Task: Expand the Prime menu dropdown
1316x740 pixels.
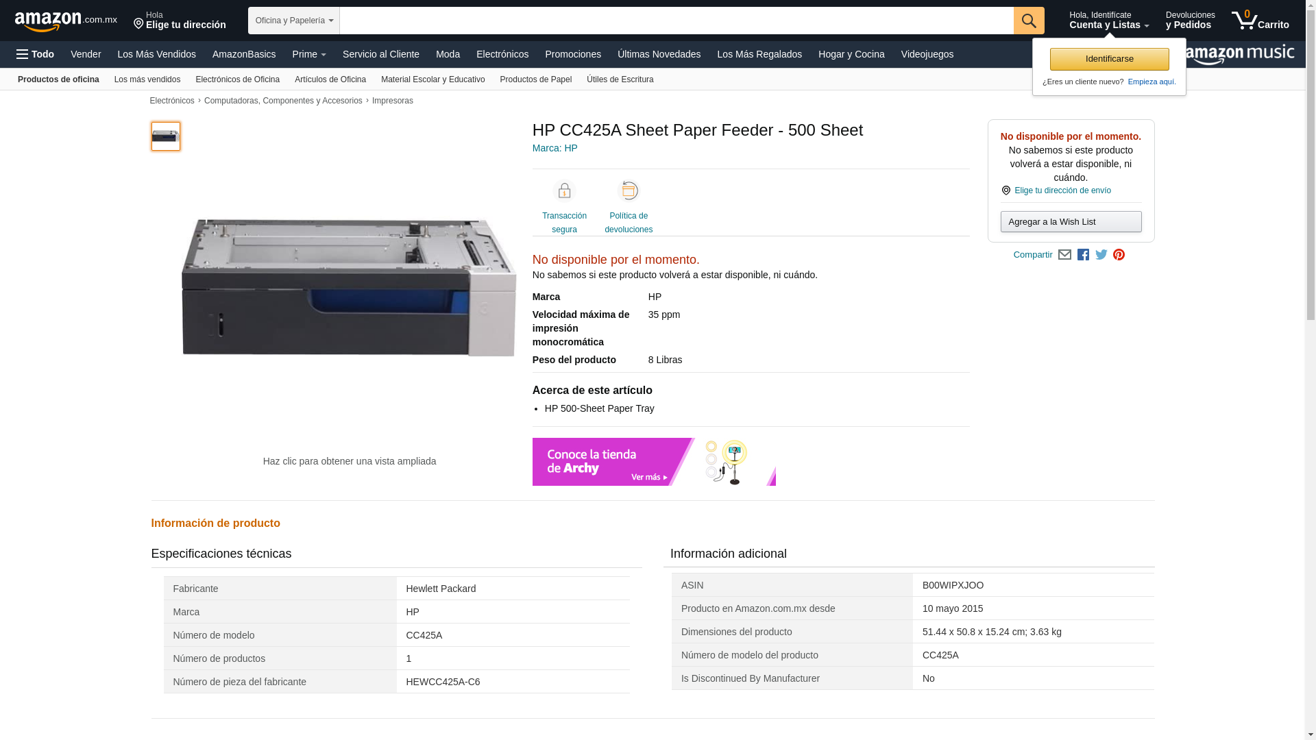Action: pos(308,54)
